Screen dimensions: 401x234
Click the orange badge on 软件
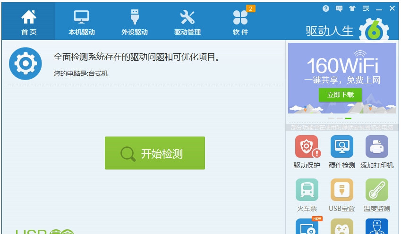click(x=251, y=8)
